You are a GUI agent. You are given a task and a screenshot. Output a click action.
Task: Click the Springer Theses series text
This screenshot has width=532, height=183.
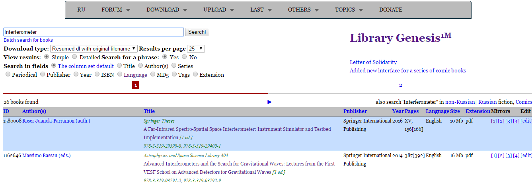point(159,121)
